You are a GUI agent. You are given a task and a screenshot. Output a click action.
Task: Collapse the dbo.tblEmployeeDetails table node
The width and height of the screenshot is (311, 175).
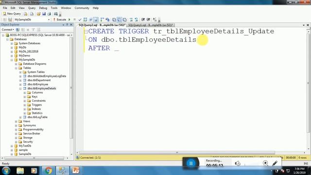tap(20, 88)
